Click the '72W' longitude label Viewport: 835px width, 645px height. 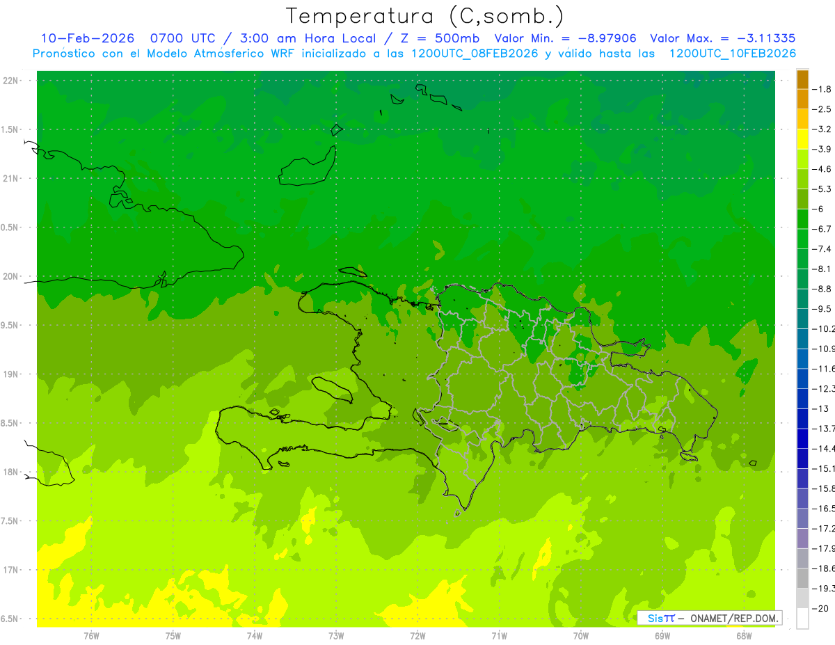[x=417, y=636]
